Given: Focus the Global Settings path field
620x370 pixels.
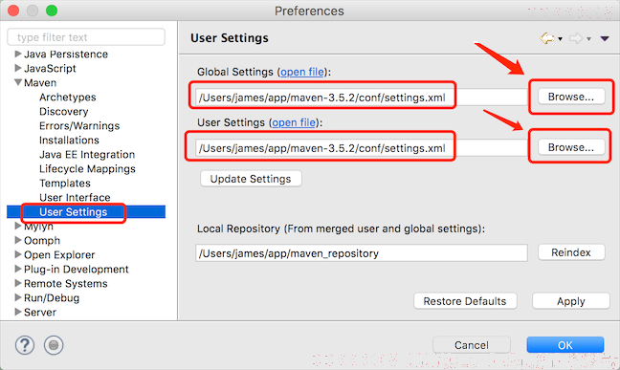Looking at the screenshot, I should pos(362,98).
